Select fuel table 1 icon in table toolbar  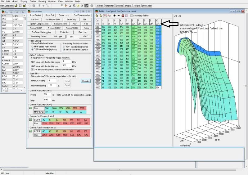(x=97, y=15)
